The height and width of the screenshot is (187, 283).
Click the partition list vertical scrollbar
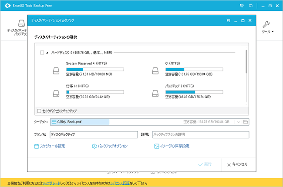(x=246, y=62)
